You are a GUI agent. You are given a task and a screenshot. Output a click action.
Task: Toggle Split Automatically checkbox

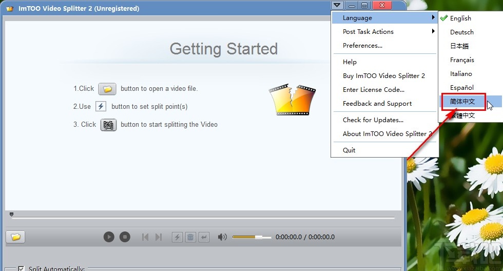click(21, 268)
